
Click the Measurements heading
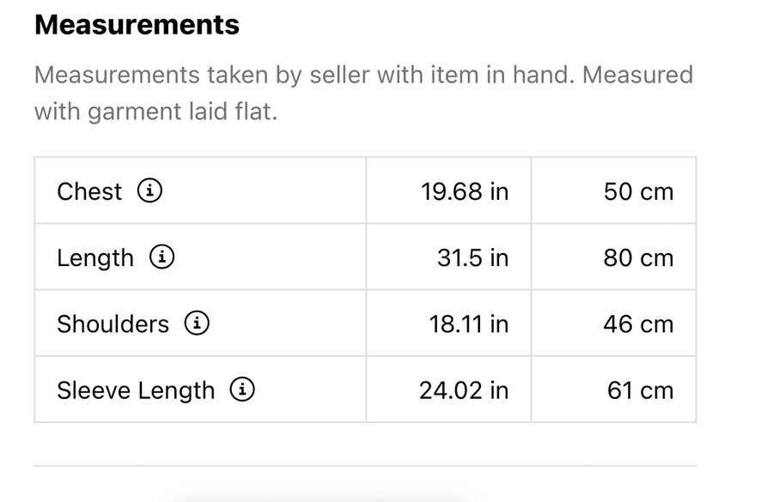[137, 25]
